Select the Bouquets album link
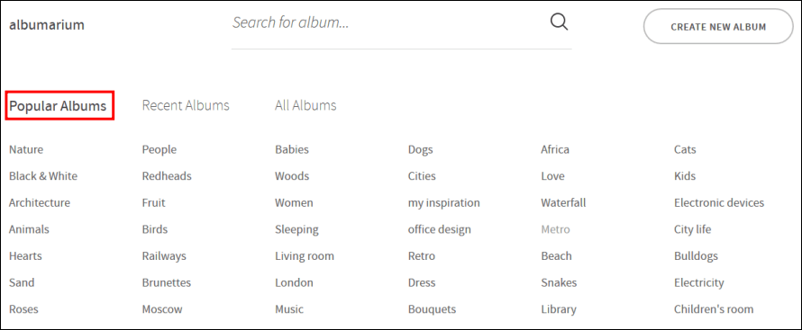Image resolution: width=802 pixels, height=330 pixels. click(x=432, y=309)
